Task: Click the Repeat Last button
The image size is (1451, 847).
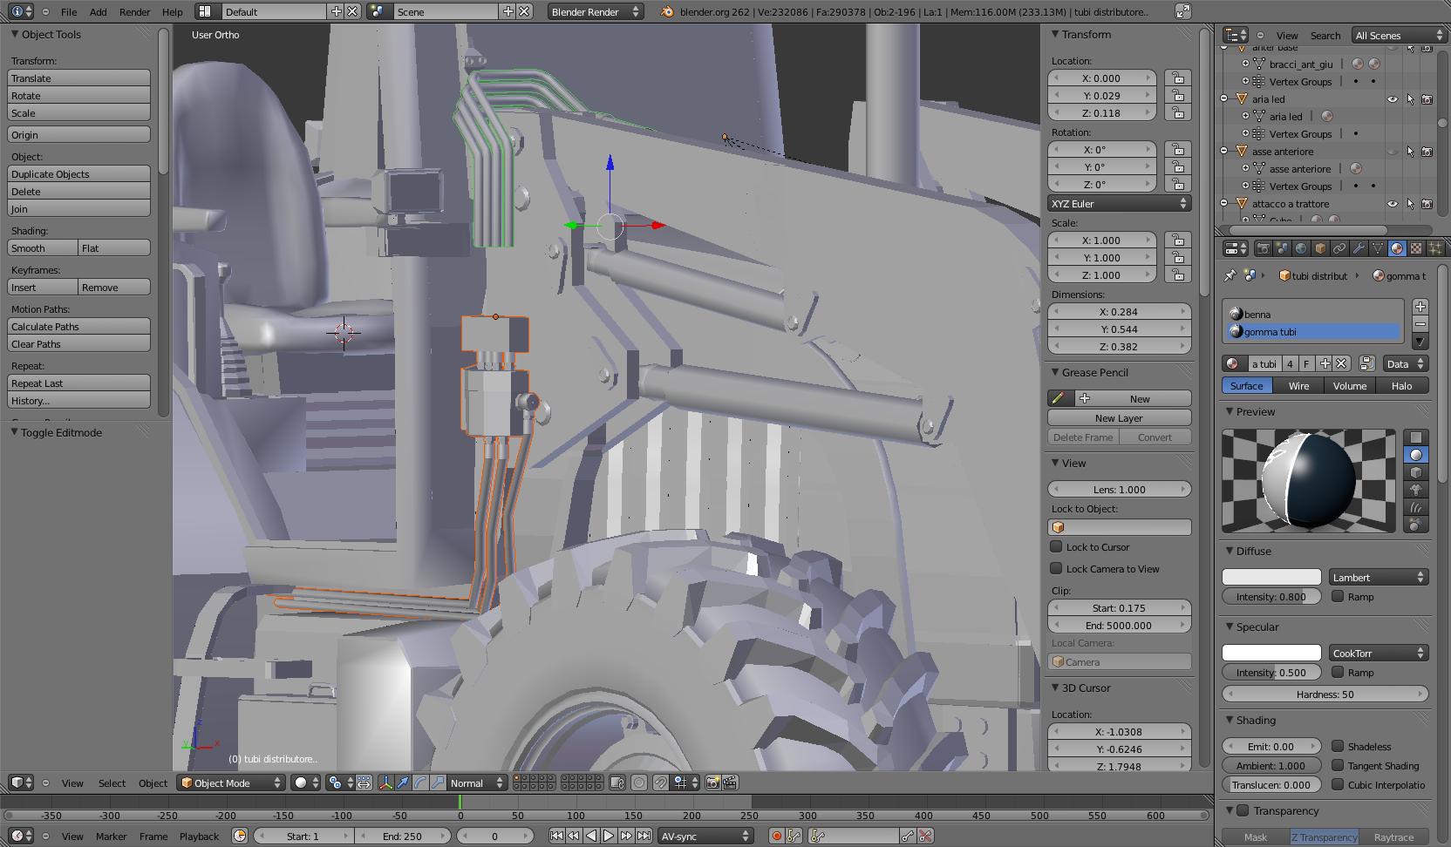Action: 78,383
